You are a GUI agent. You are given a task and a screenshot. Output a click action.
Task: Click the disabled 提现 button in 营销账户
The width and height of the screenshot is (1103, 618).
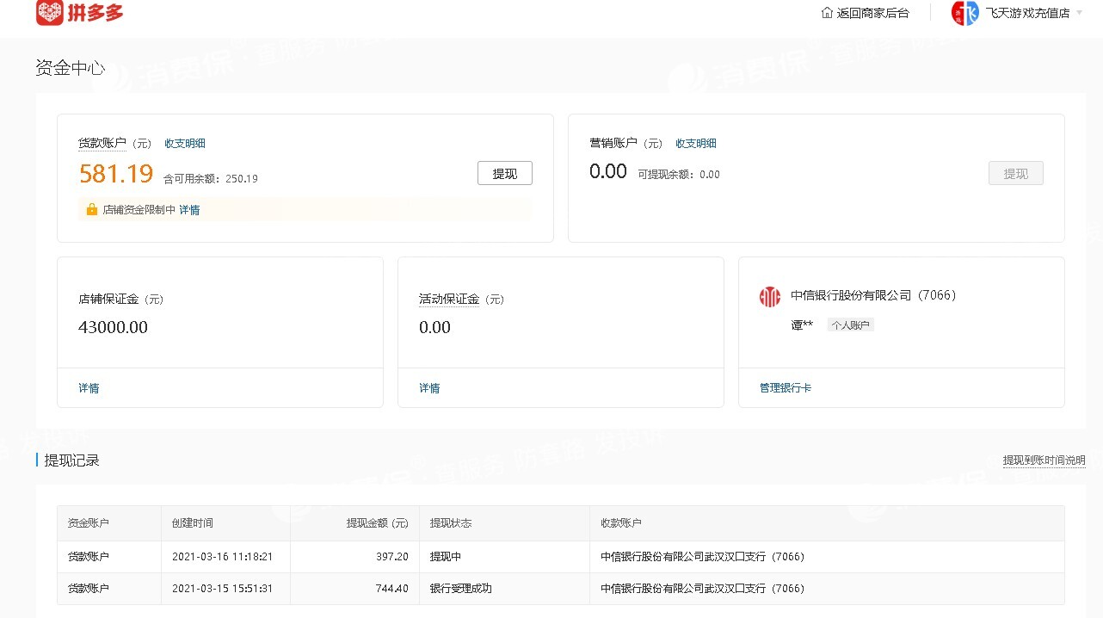(x=1015, y=173)
